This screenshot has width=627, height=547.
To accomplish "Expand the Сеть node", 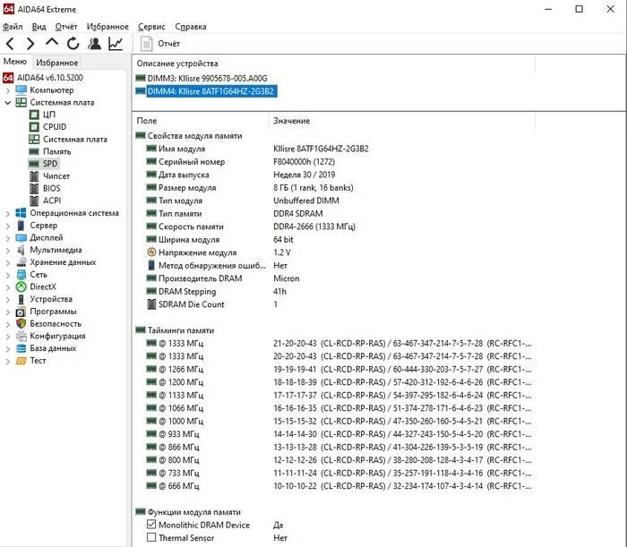I will [7, 276].
